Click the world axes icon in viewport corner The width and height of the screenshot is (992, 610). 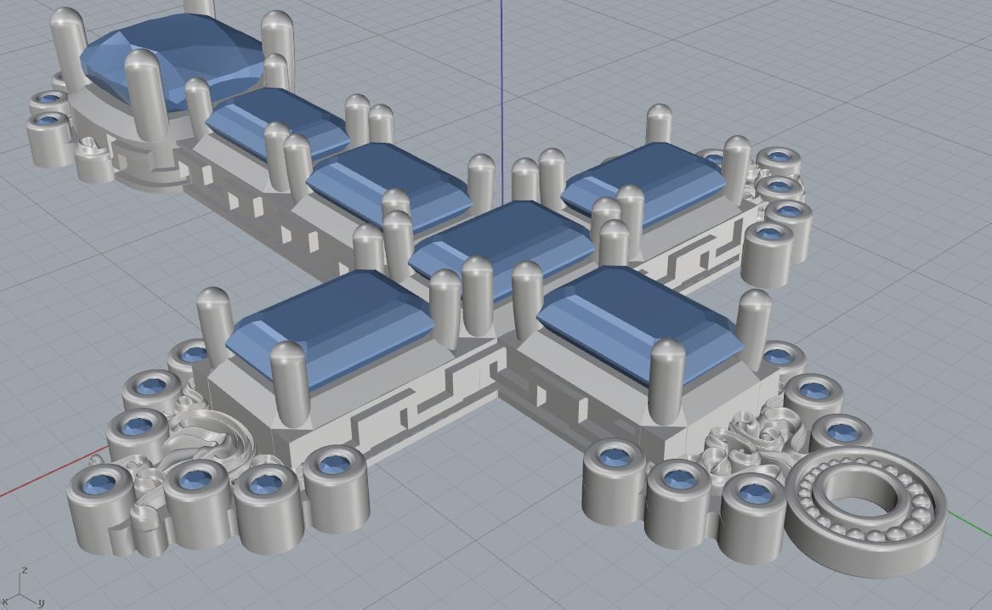pyautogui.click(x=23, y=589)
